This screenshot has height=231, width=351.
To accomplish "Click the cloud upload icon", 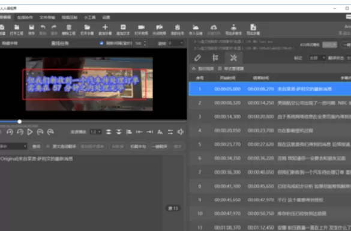I will coord(214,28).
